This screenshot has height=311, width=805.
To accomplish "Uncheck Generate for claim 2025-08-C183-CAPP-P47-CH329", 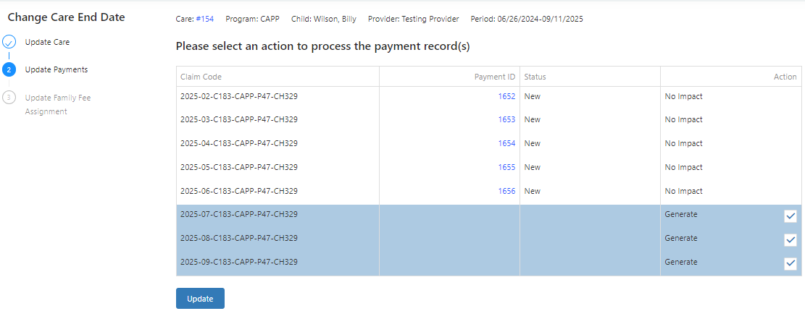I will pyautogui.click(x=790, y=240).
